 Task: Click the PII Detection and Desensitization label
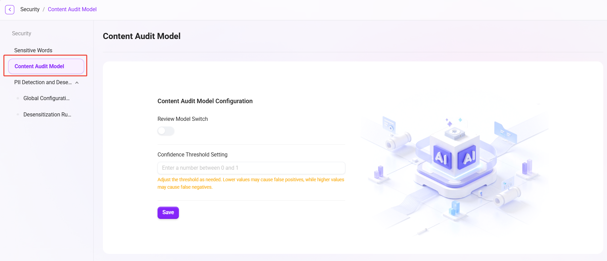(x=43, y=82)
